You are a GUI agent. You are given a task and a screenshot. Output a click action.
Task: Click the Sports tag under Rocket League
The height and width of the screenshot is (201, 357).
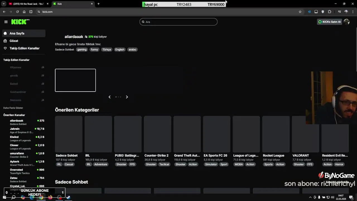(268, 164)
